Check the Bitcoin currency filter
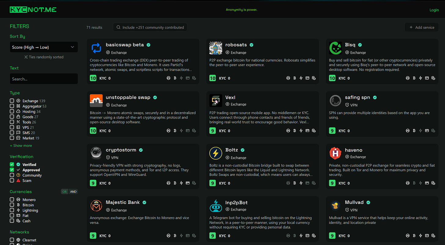445x245 pixels. click(x=12, y=205)
